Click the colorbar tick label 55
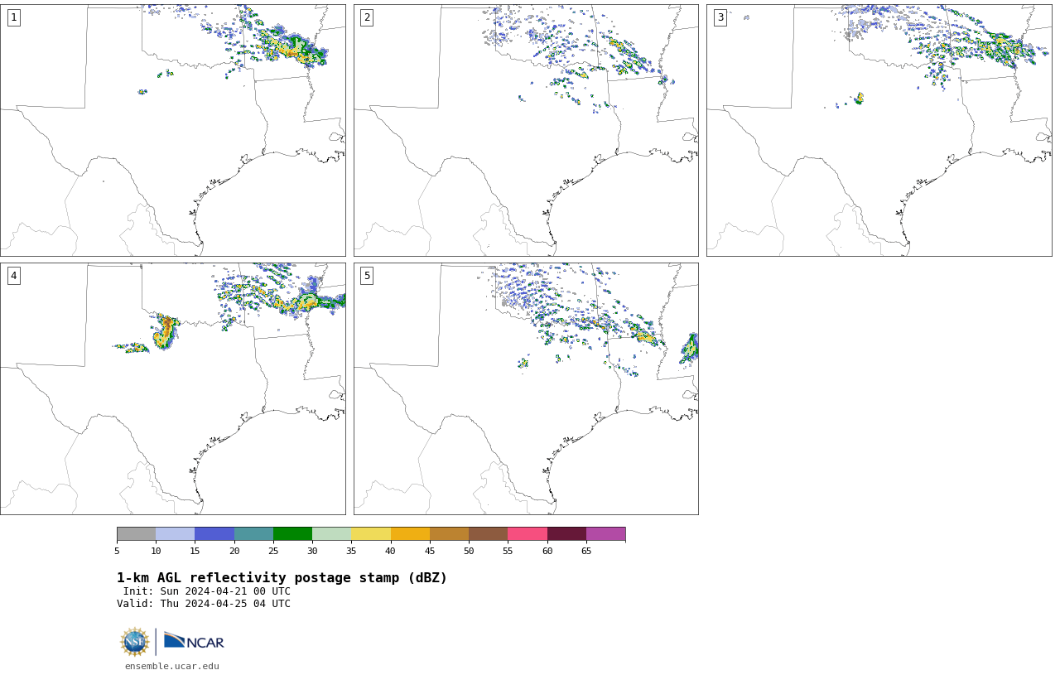This screenshot has height=675, width=1060. [508, 551]
